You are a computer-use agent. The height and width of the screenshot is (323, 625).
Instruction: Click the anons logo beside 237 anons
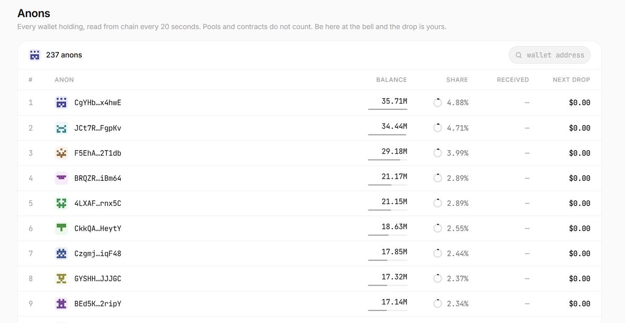tap(35, 55)
